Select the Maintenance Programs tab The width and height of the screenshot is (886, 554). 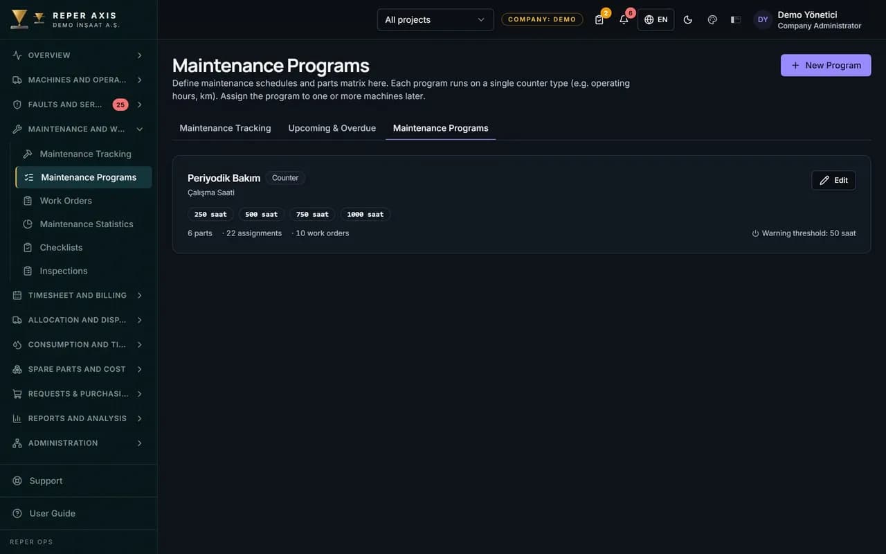[441, 128]
